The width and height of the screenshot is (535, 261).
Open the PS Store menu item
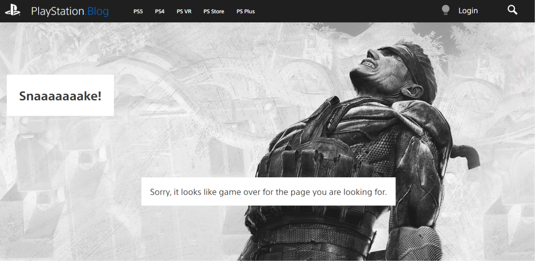click(214, 12)
